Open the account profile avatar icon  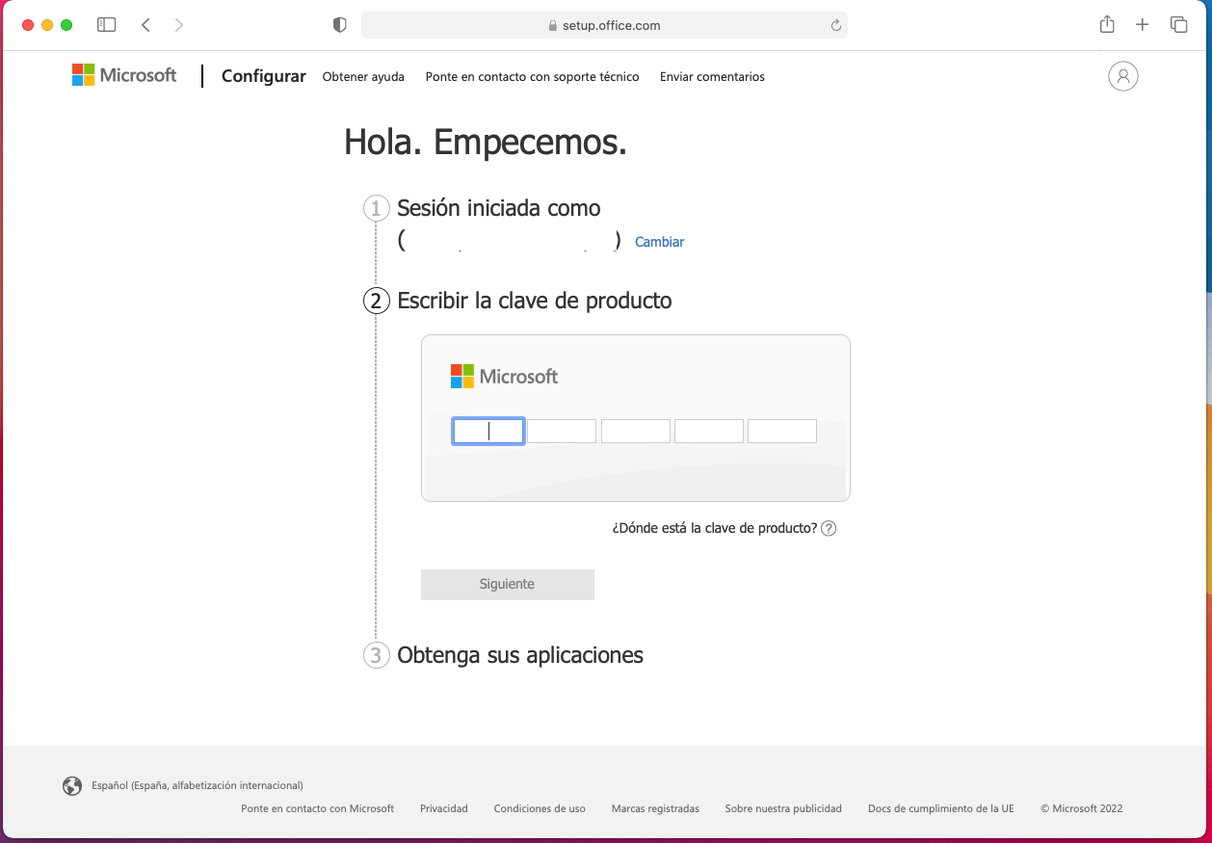click(x=1123, y=76)
